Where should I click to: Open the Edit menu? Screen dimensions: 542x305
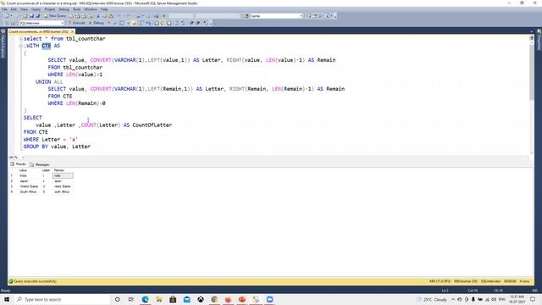point(14,9)
